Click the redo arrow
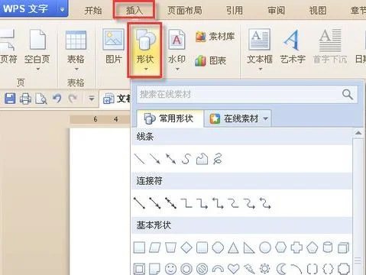This screenshot has width=366, height=275. pyautogui.click(x=73, y=98)
